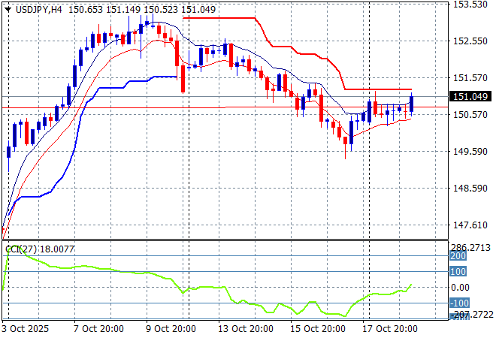Click the CCI 0.00 level label
This screenshot has height=338, width=496.
pos(460,288)
